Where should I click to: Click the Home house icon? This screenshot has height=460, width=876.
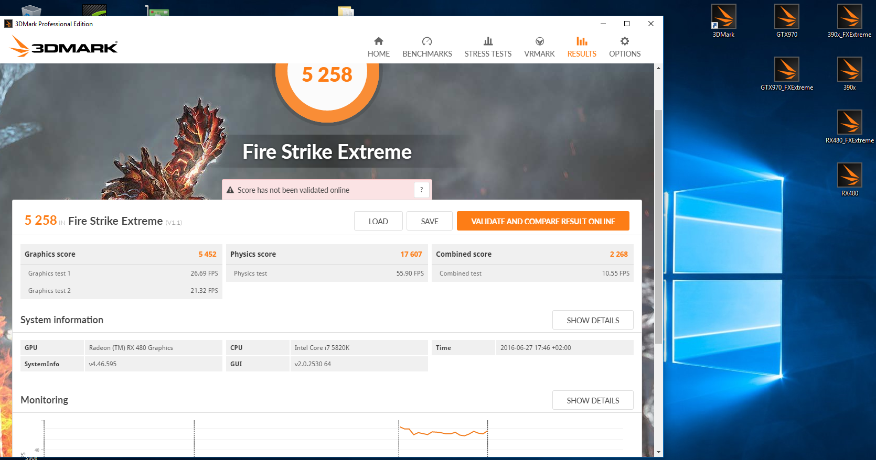pos(379,41)
